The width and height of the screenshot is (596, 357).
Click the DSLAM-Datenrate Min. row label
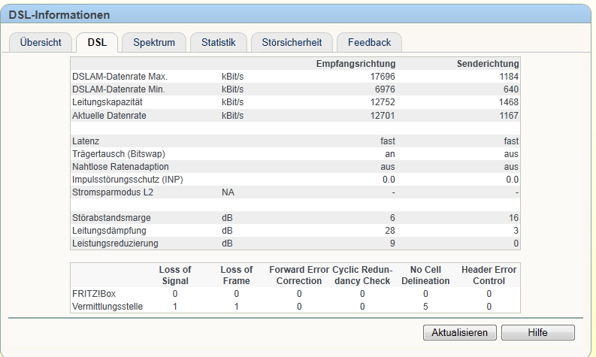119,89
